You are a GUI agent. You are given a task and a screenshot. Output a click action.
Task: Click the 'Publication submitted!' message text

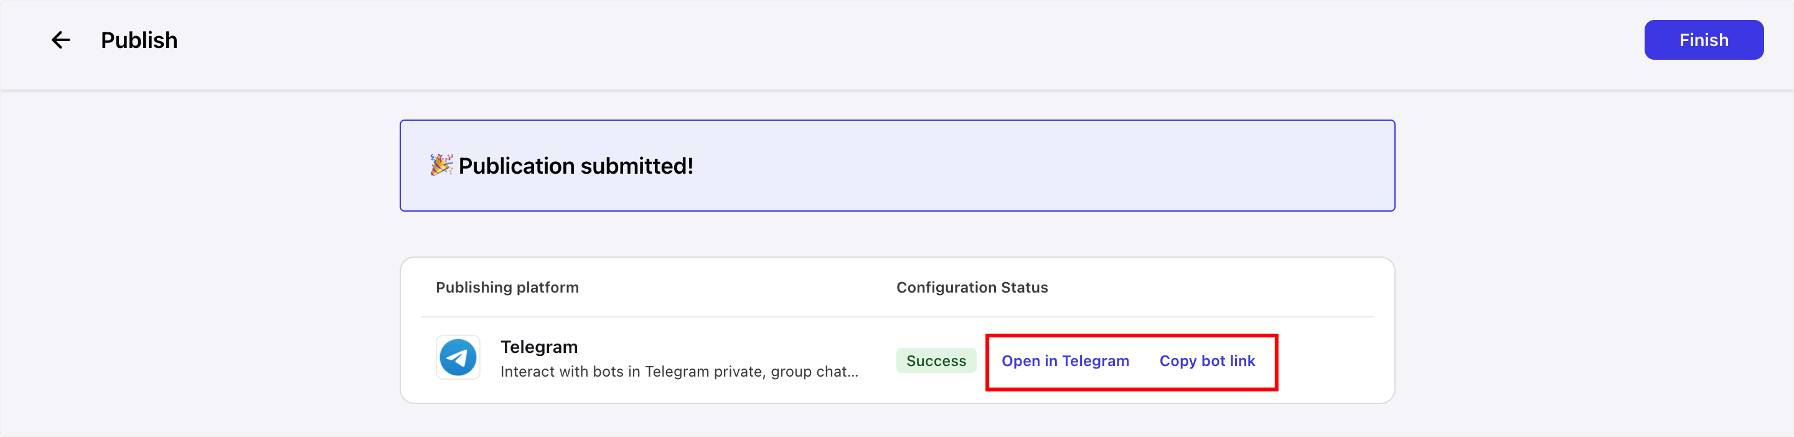tap(575, 166)
